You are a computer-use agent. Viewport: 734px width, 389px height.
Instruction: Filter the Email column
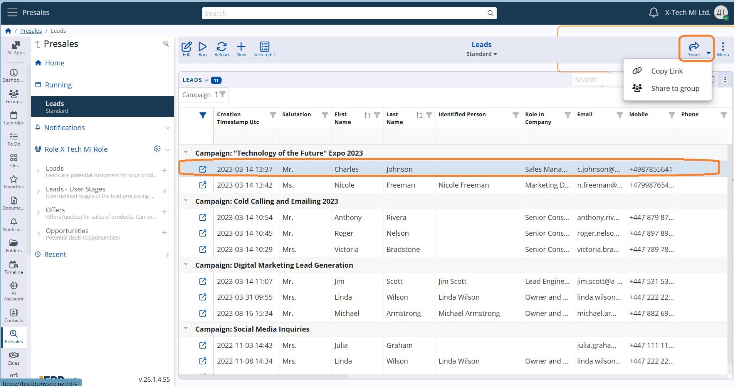620,115
